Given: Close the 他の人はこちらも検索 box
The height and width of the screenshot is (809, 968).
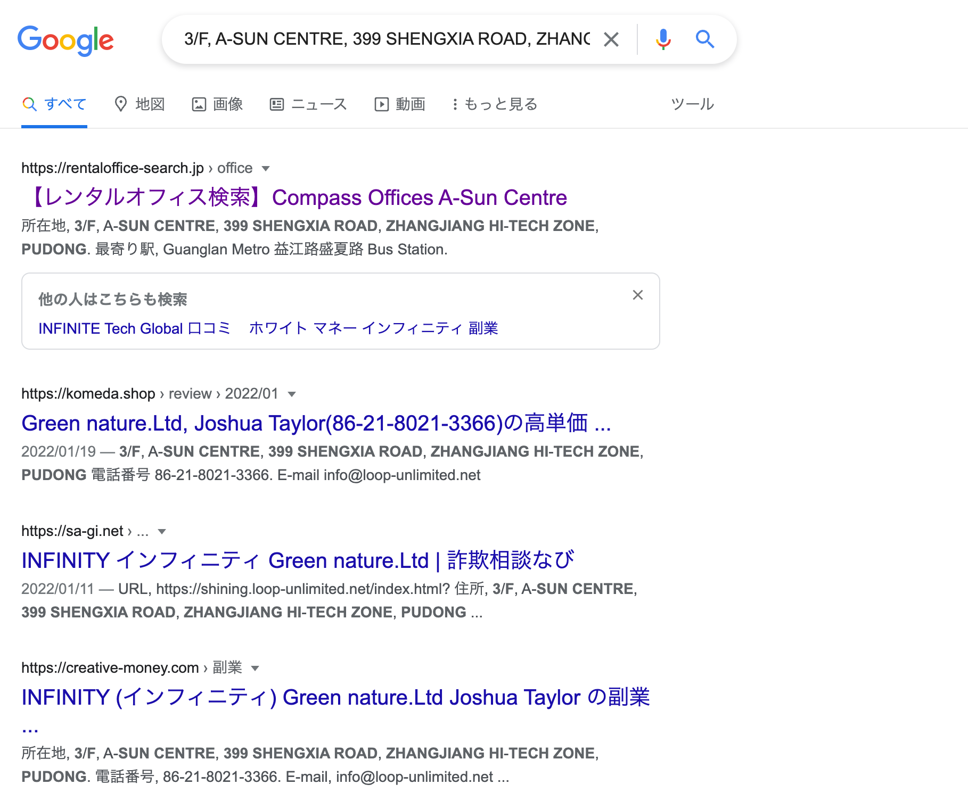Looking at the screenshot, I should pyautogui.click(x=638, y=295).
